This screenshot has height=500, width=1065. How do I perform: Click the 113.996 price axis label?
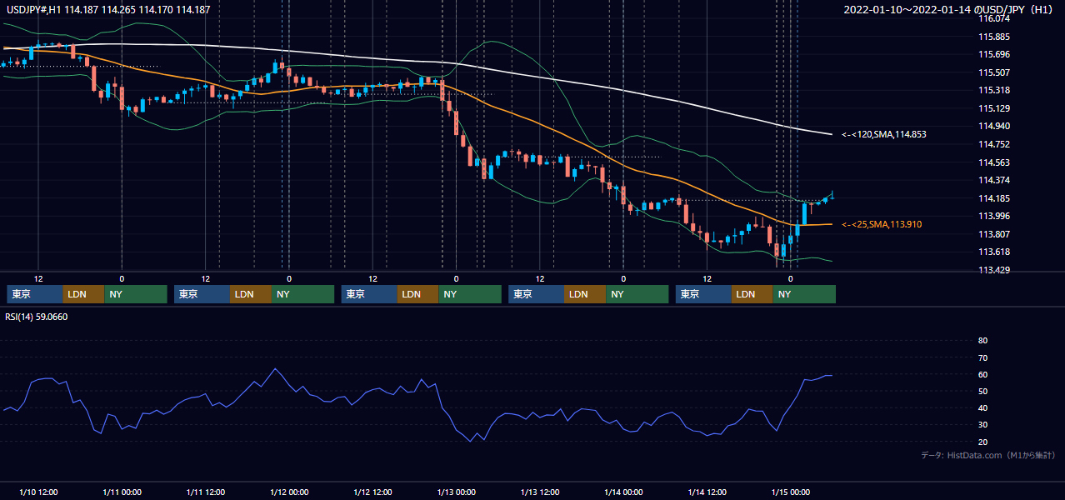coord(993,216)
